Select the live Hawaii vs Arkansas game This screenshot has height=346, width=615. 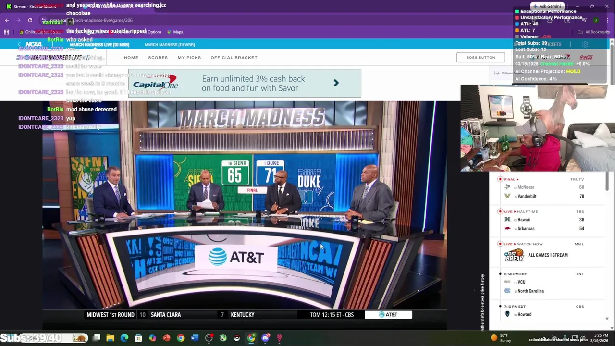click(547, 220)
